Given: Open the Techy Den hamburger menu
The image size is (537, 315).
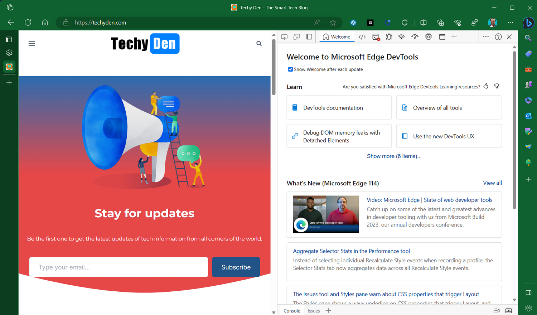Looking at the screenshot, I should [32, 44].
